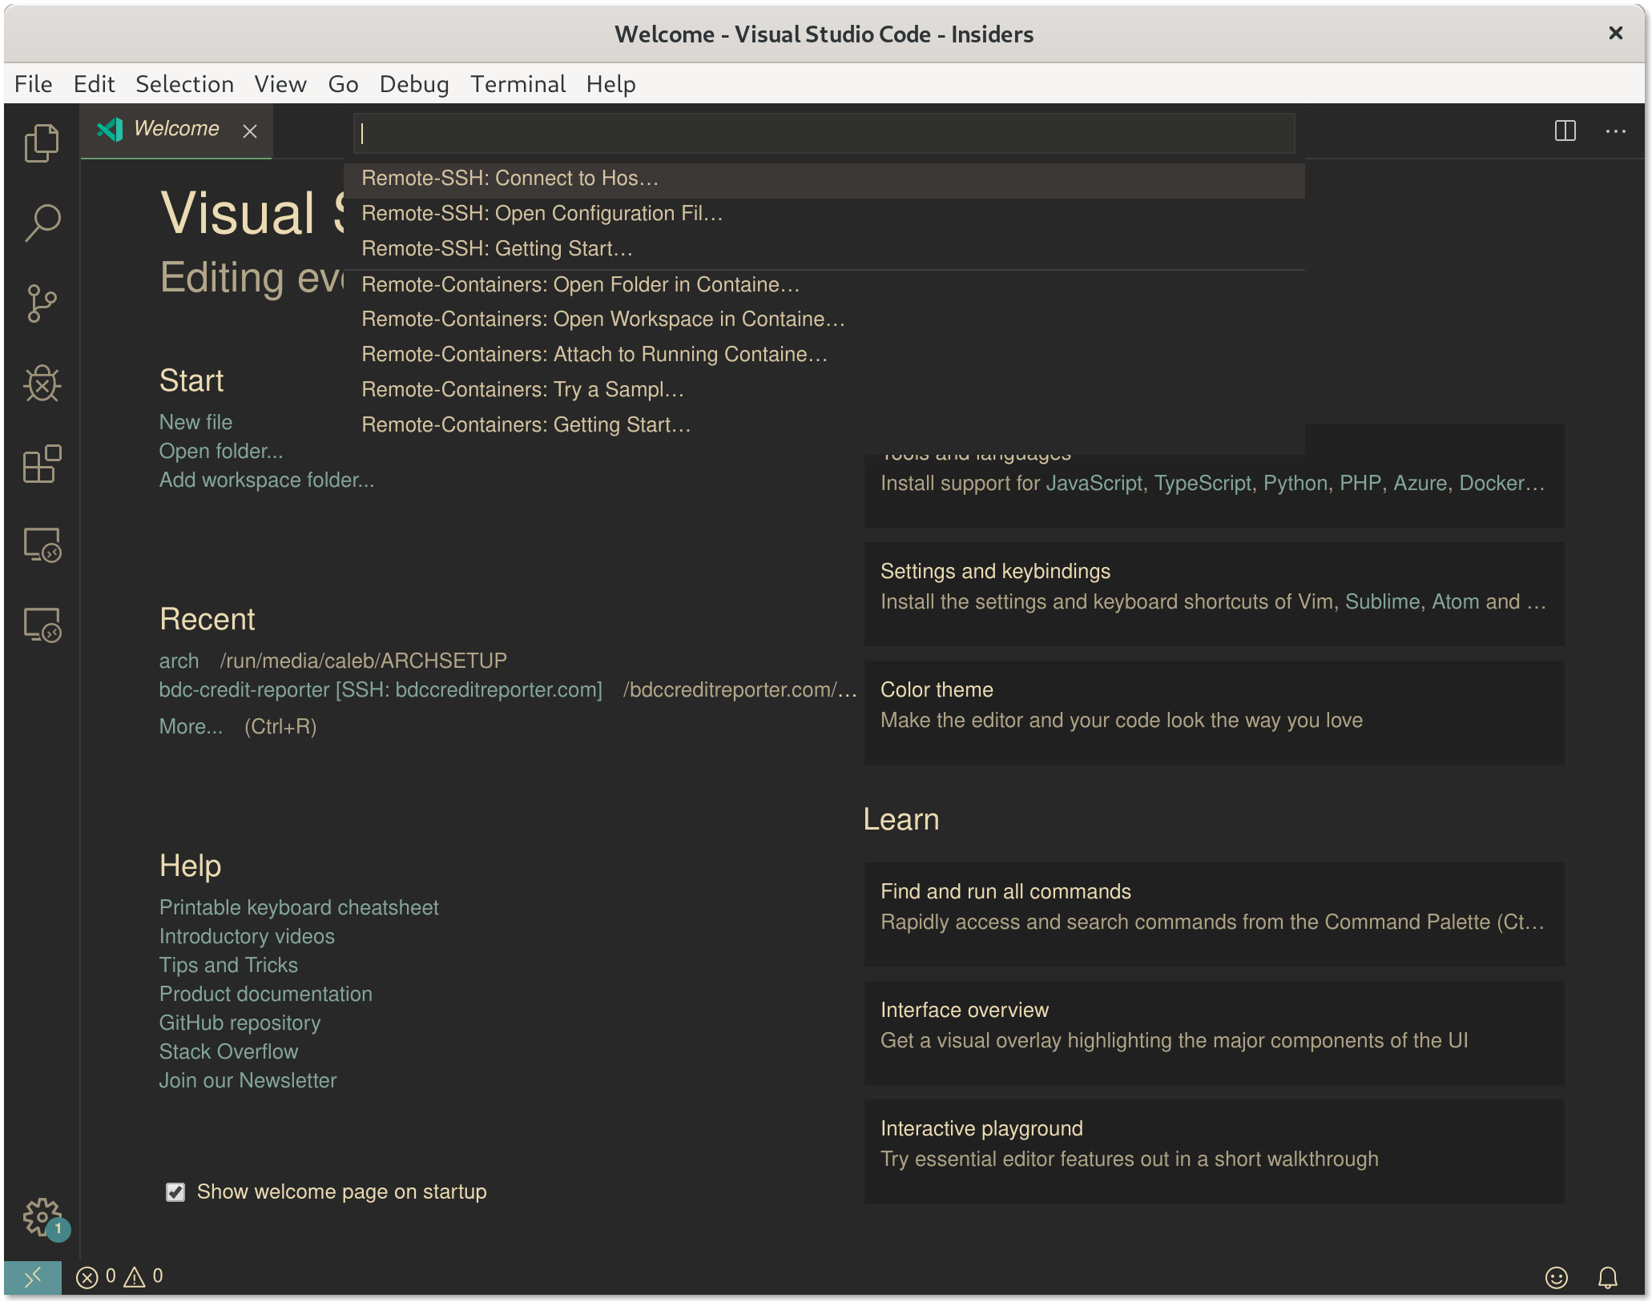Open the lower Remote Explorer icon

tap(42, 625)
